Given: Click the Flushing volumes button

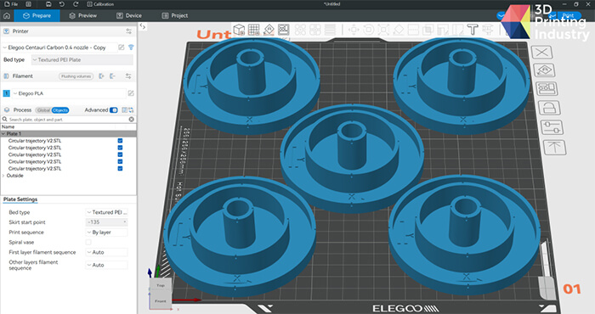Looking at the screenshot, I should pyautogui.click(x=76, y=76).
